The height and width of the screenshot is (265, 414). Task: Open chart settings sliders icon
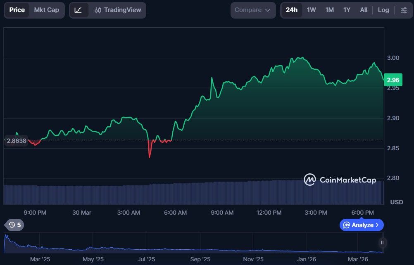404,10
